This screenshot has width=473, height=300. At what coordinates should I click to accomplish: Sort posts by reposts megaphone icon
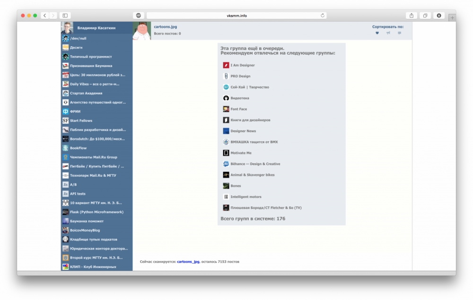point(388,33)
